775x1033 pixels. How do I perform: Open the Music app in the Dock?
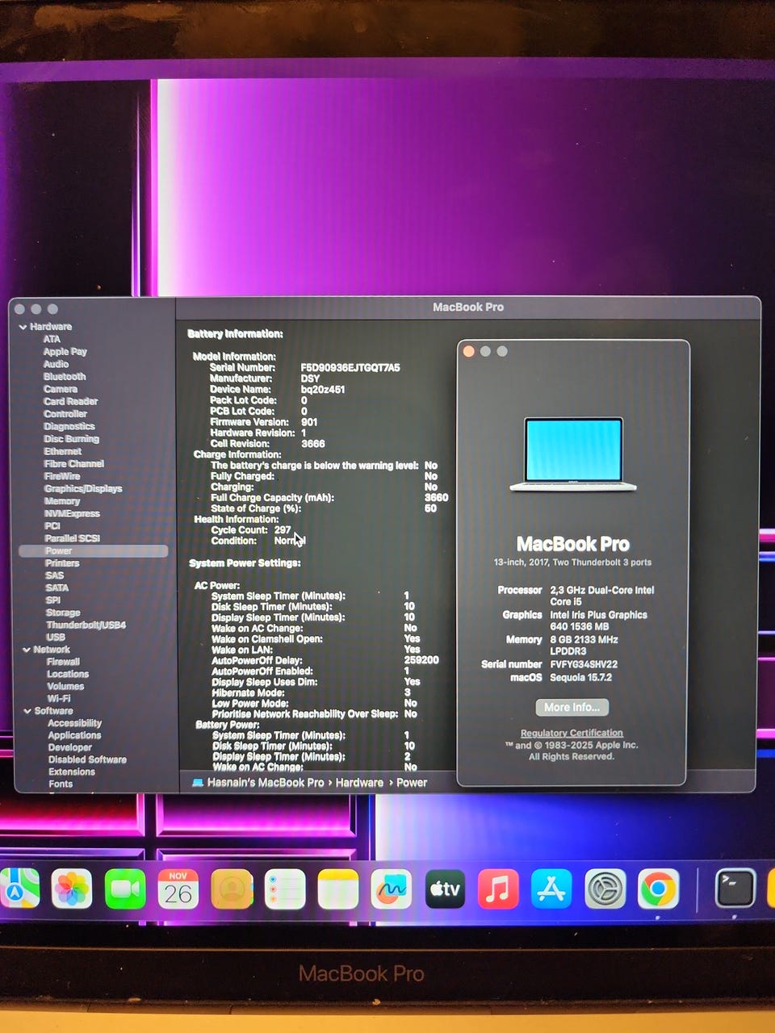(498, 889)
